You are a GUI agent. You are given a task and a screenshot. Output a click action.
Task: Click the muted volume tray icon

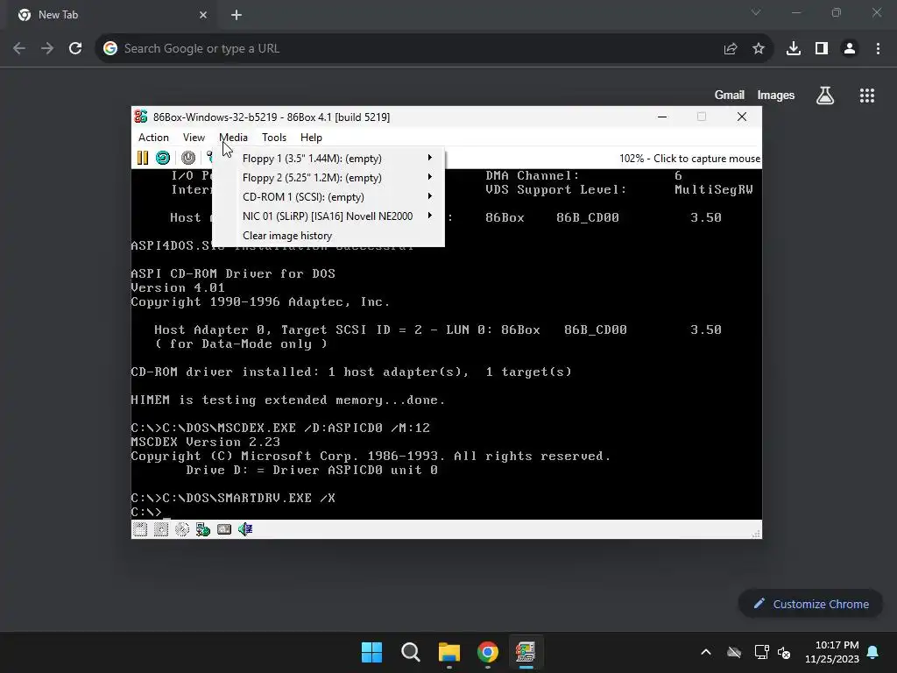tap(784, 652)
